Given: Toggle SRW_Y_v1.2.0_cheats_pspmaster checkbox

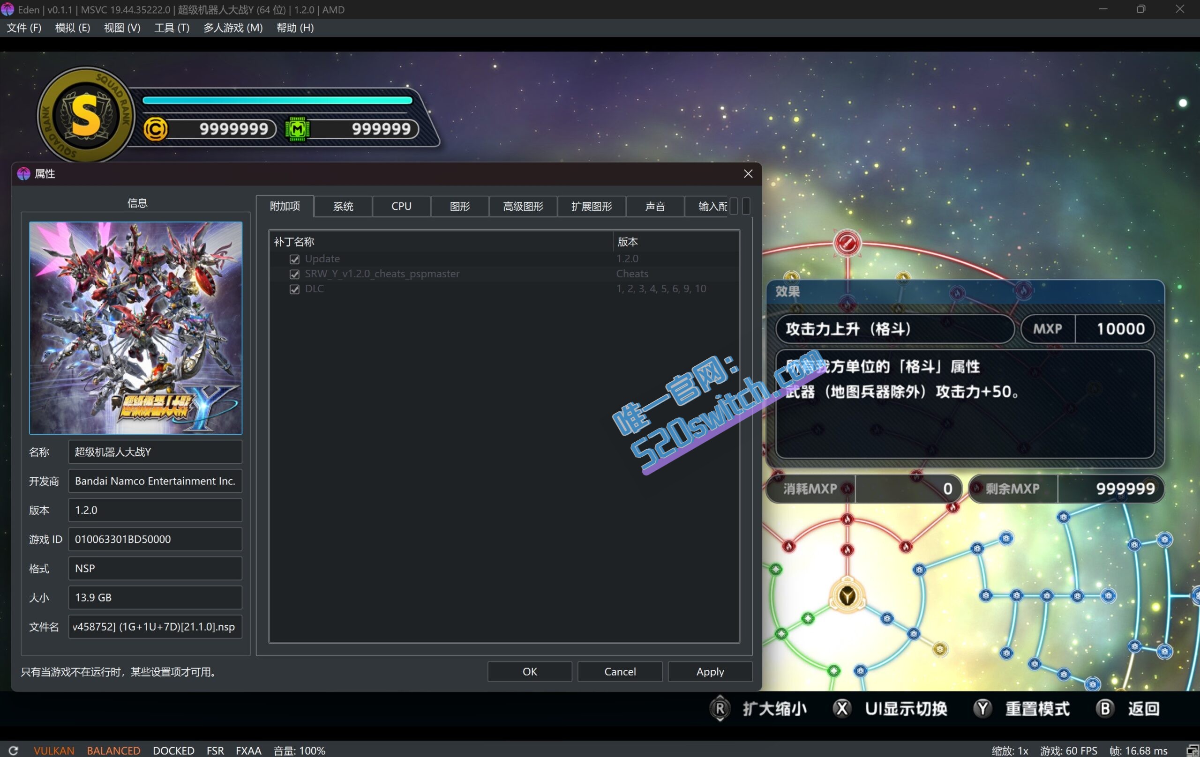Looking at the screenshot, I should tap(294, 274).
